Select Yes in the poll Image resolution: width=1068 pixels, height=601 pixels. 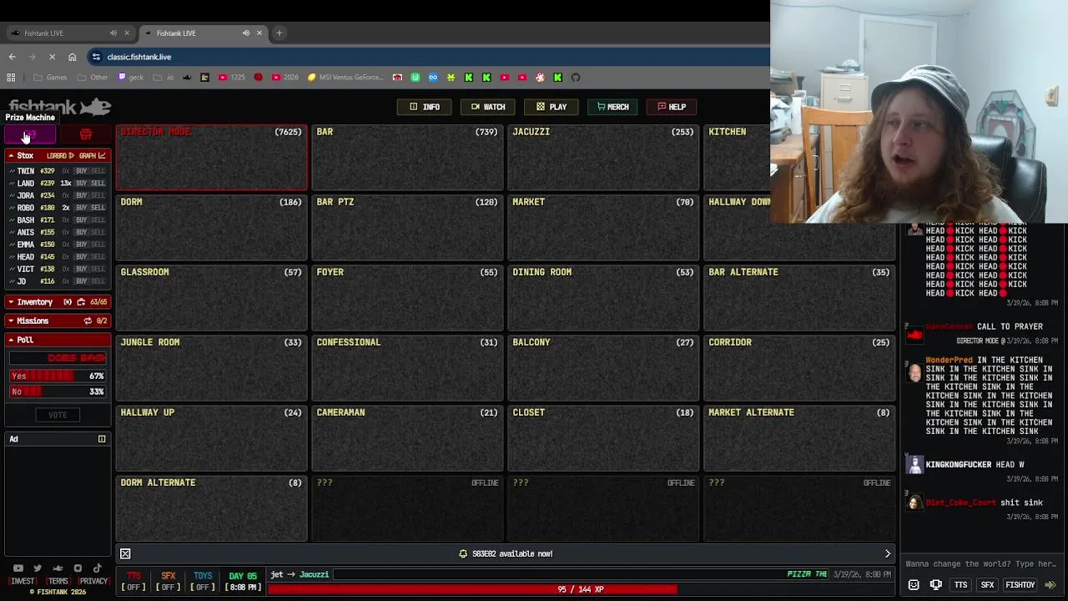point(58,376)
